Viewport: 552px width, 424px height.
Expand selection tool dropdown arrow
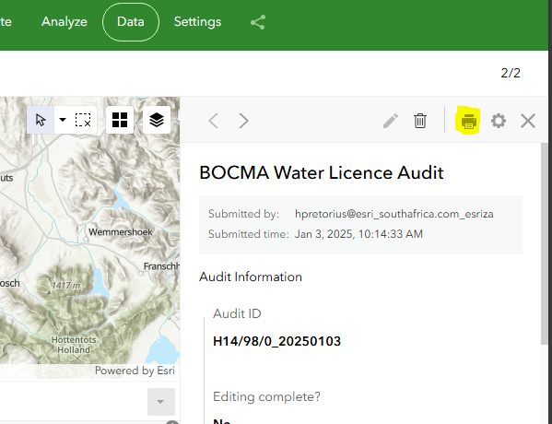[x=63, y=120]
